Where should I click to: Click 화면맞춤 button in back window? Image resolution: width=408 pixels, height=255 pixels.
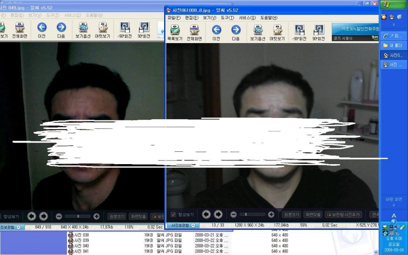(x=139, y=216)
